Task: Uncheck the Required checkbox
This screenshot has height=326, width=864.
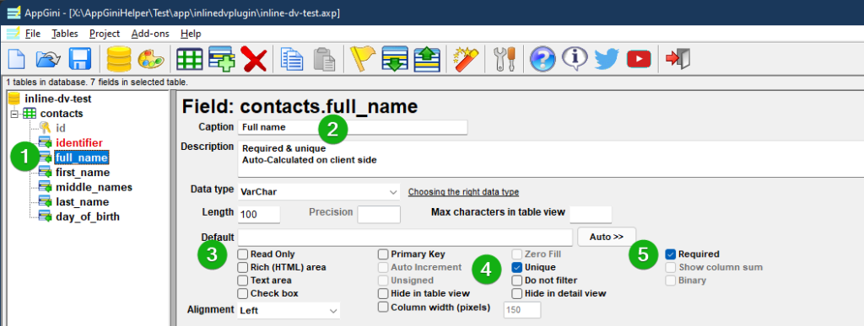Action: click(x=670, y=254)
